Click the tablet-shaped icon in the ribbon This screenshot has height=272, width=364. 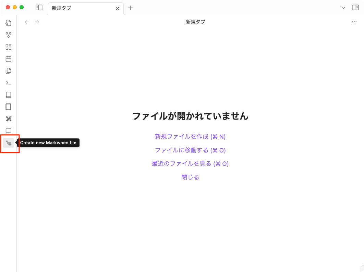pos(8,107)
